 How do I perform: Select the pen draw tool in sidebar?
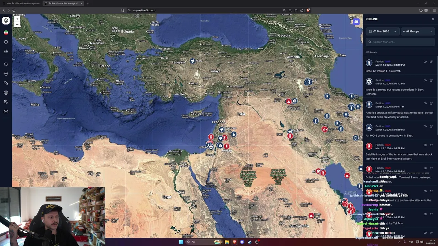(x=6, y=102)
